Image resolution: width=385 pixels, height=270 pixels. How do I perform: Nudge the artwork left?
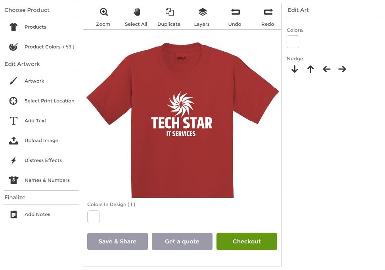(x=326, y=69)
